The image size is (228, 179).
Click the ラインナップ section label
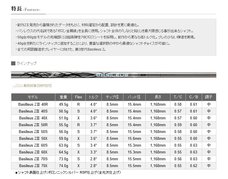coord(27,63)
